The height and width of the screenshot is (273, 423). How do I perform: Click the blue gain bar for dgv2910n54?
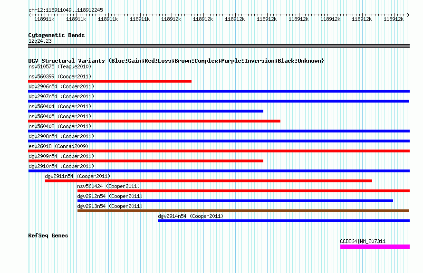(x=219, y=171)
